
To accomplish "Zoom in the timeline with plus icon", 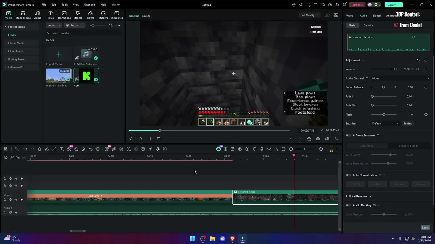I will [321, 149].
